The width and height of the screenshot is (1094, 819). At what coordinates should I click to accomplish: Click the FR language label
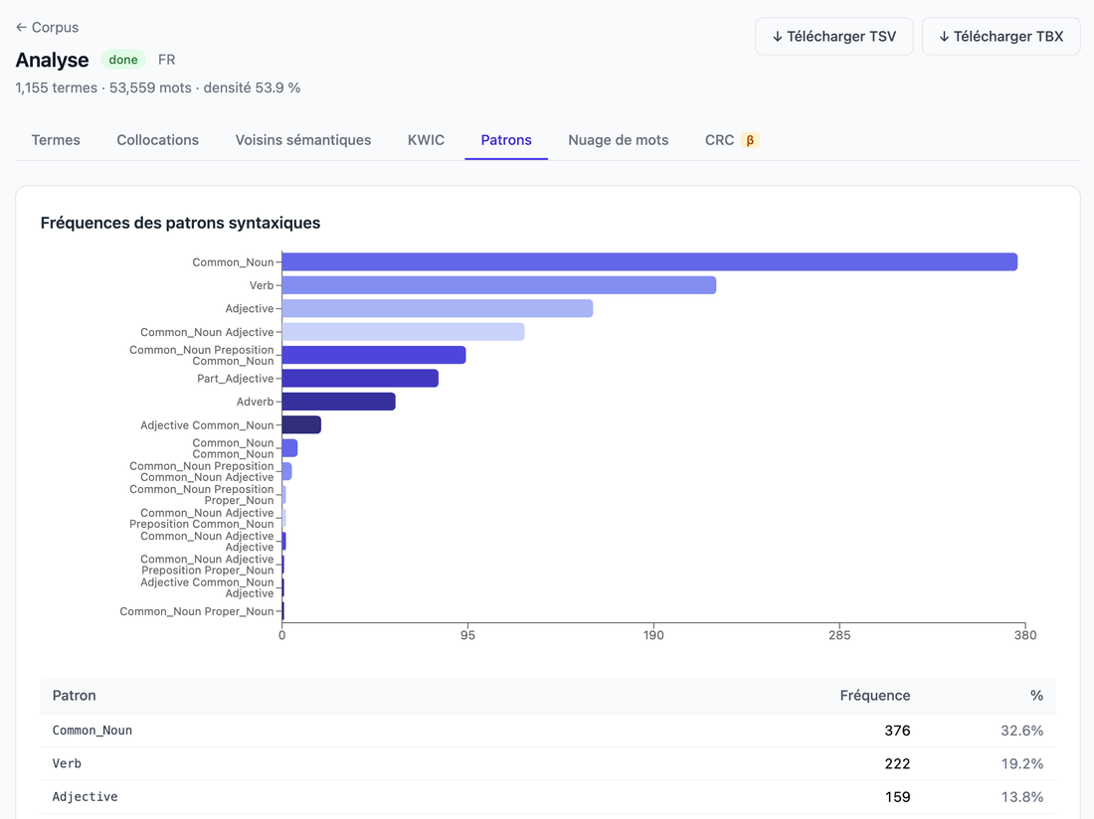pyautogui.click(x=167, y=60)
